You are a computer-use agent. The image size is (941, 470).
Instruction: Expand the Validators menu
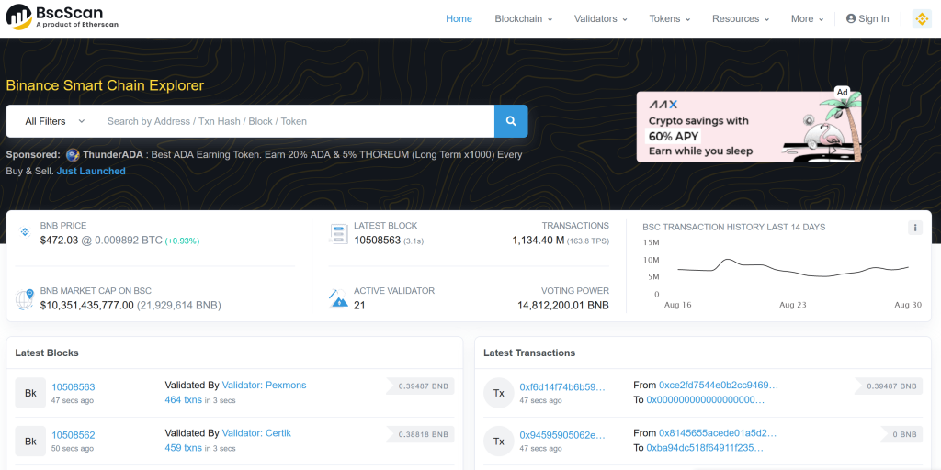click(601, 18)
